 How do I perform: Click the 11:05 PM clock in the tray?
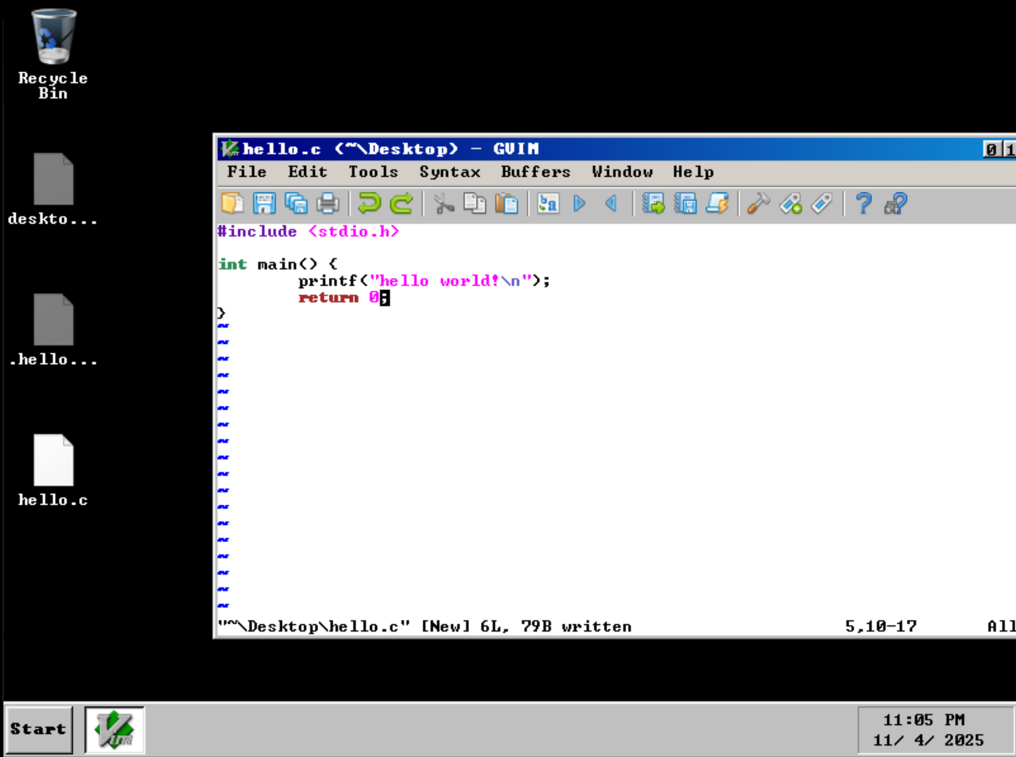click(924, 720)
